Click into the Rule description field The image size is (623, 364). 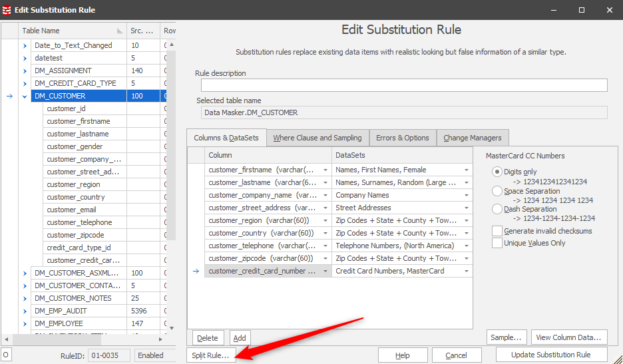tap(404, 85)
